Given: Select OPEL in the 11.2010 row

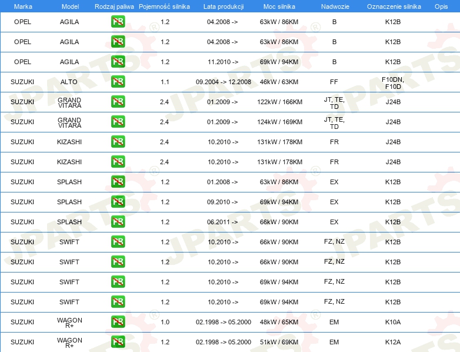Looking at the screenshot, I should [22, 62].
